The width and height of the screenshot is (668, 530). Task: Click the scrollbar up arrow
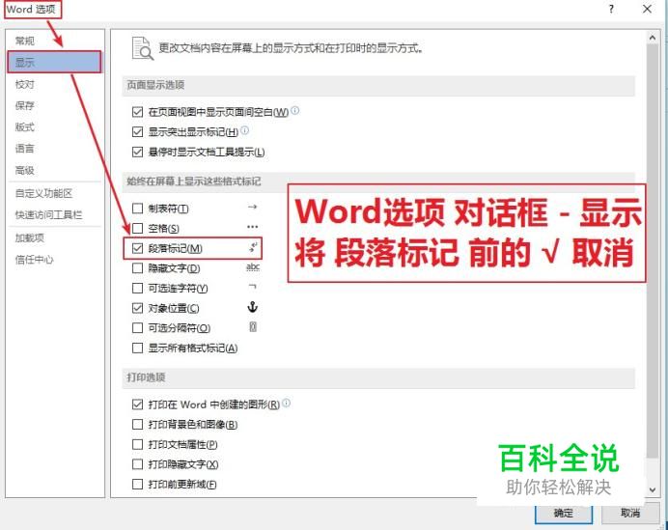[x=653, y=38]
